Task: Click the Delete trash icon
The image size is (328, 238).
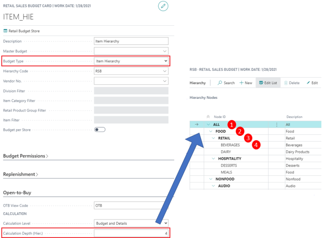Action: point(286,83)
